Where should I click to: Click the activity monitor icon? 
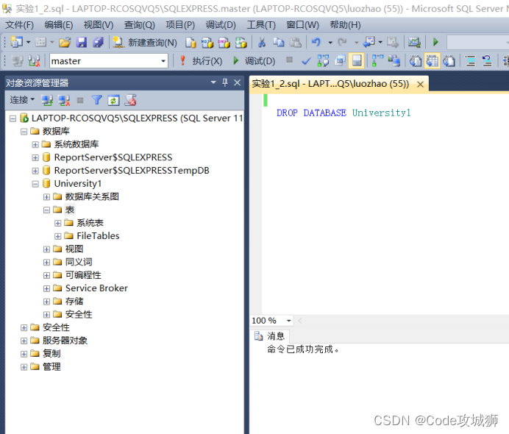pos(414,43)
